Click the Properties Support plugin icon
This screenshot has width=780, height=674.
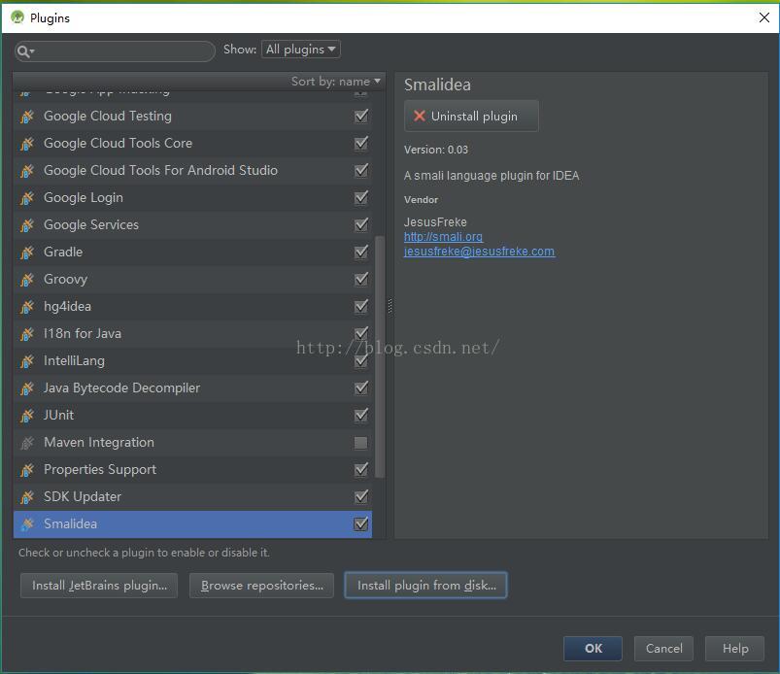click(27, 470)
